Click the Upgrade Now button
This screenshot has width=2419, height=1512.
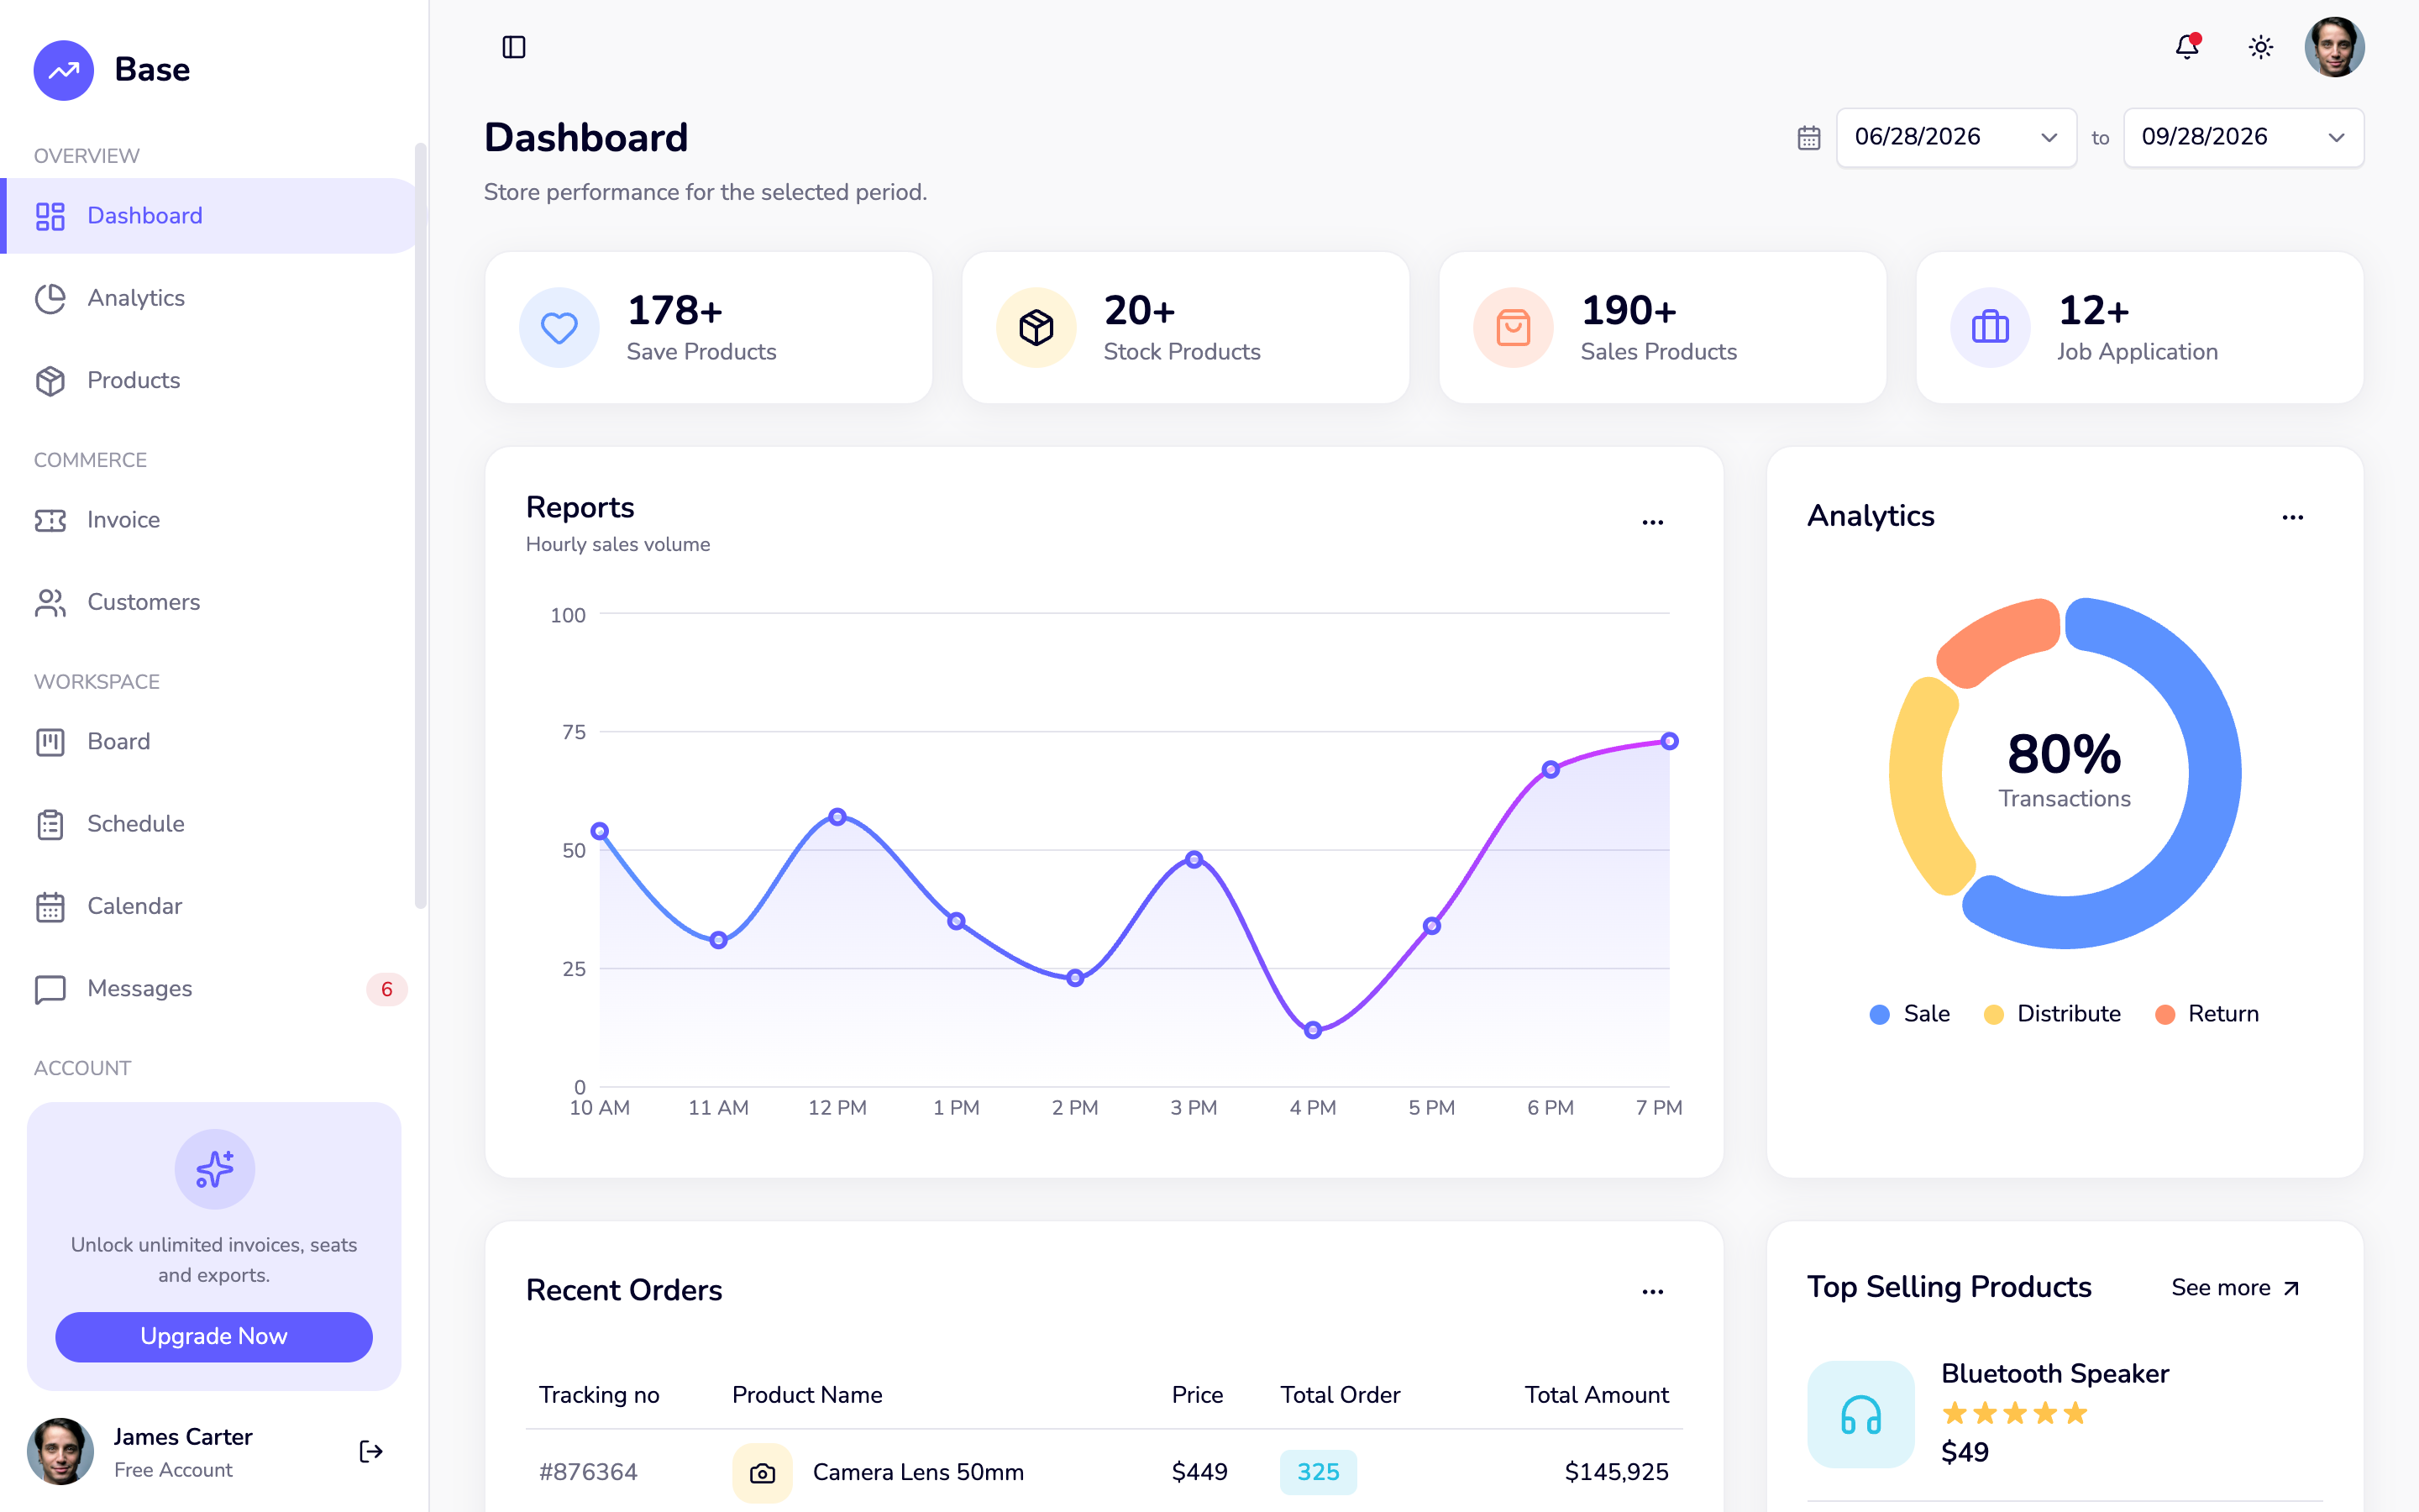[x=214, y=1336]
